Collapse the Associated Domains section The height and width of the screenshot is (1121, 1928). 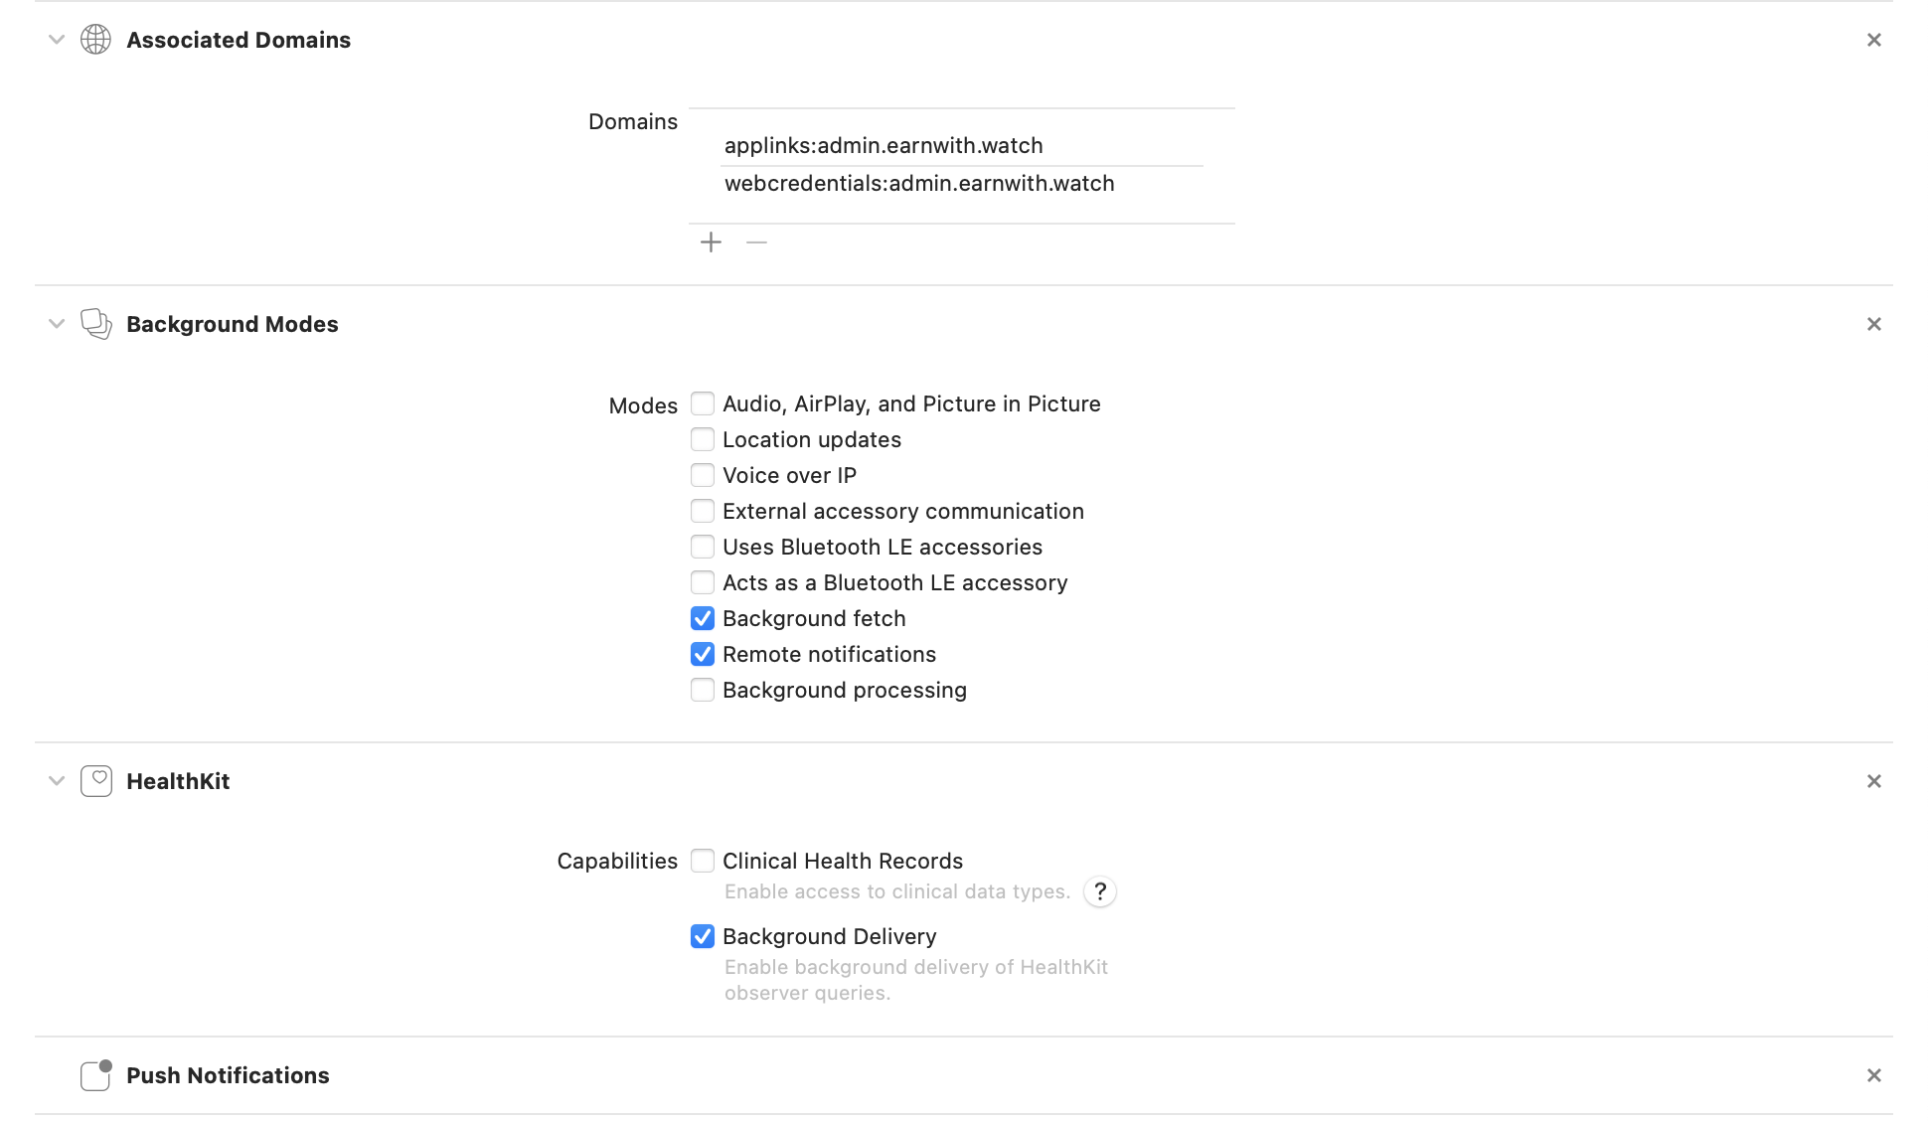[x=56, y=40]
